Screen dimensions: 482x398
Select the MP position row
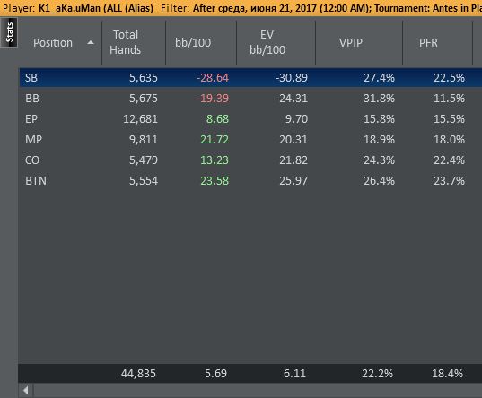pos(250,140)
